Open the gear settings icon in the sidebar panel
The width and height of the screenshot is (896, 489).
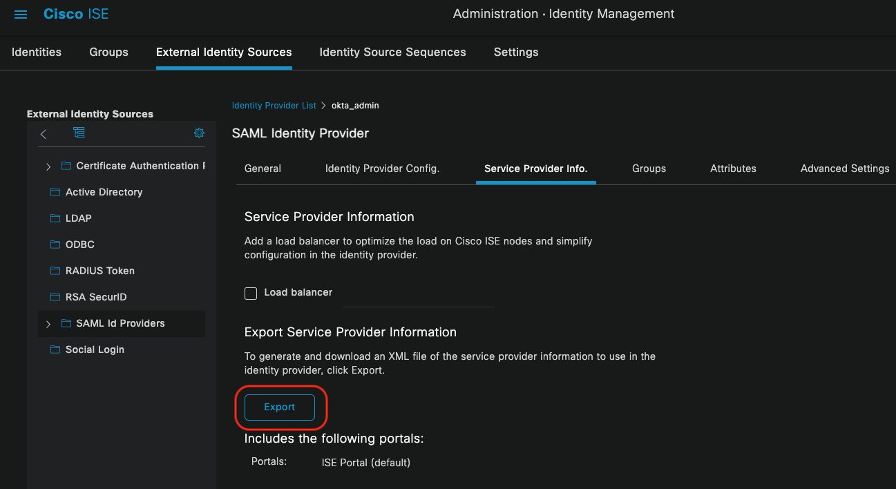click(199, 133)
